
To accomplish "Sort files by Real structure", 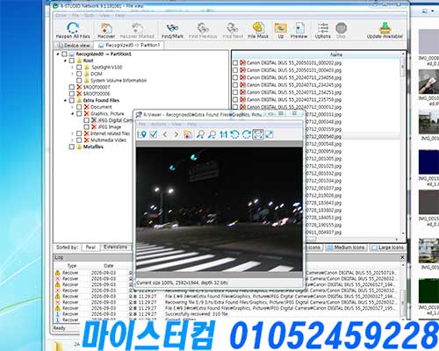I will tap(90, 247).
